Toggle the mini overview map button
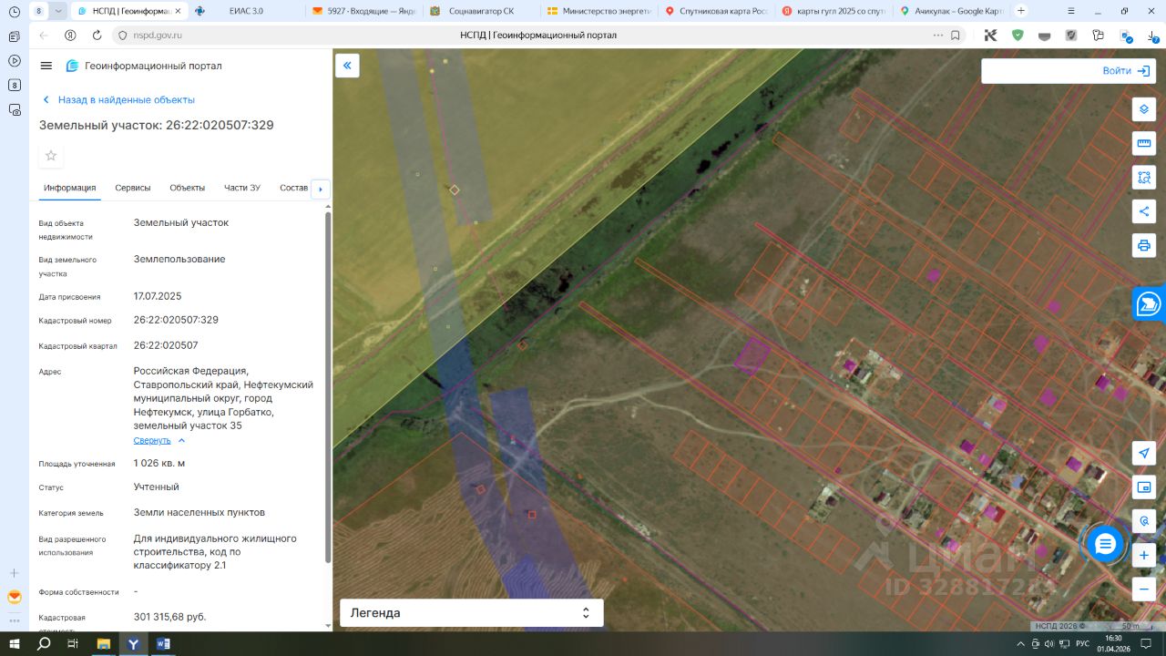This screenshot has width=1166, height=656. click(1144, 487)
